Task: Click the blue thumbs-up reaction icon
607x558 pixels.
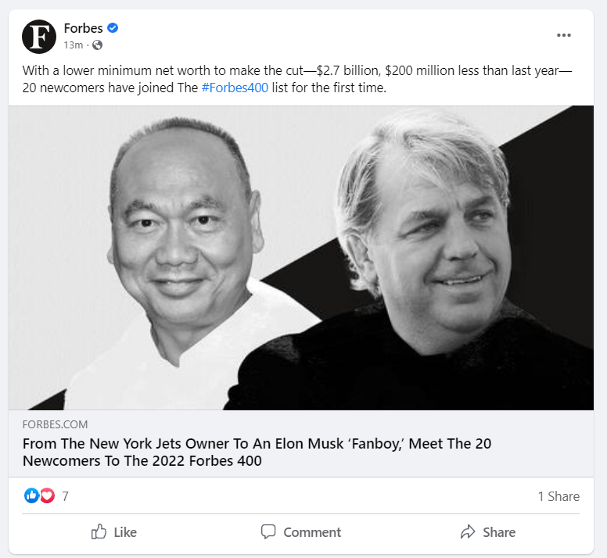Action: 32,495
